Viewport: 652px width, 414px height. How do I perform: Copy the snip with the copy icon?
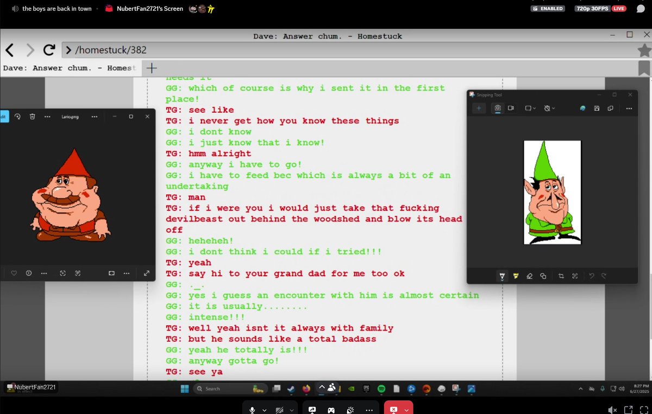[610, 108]
